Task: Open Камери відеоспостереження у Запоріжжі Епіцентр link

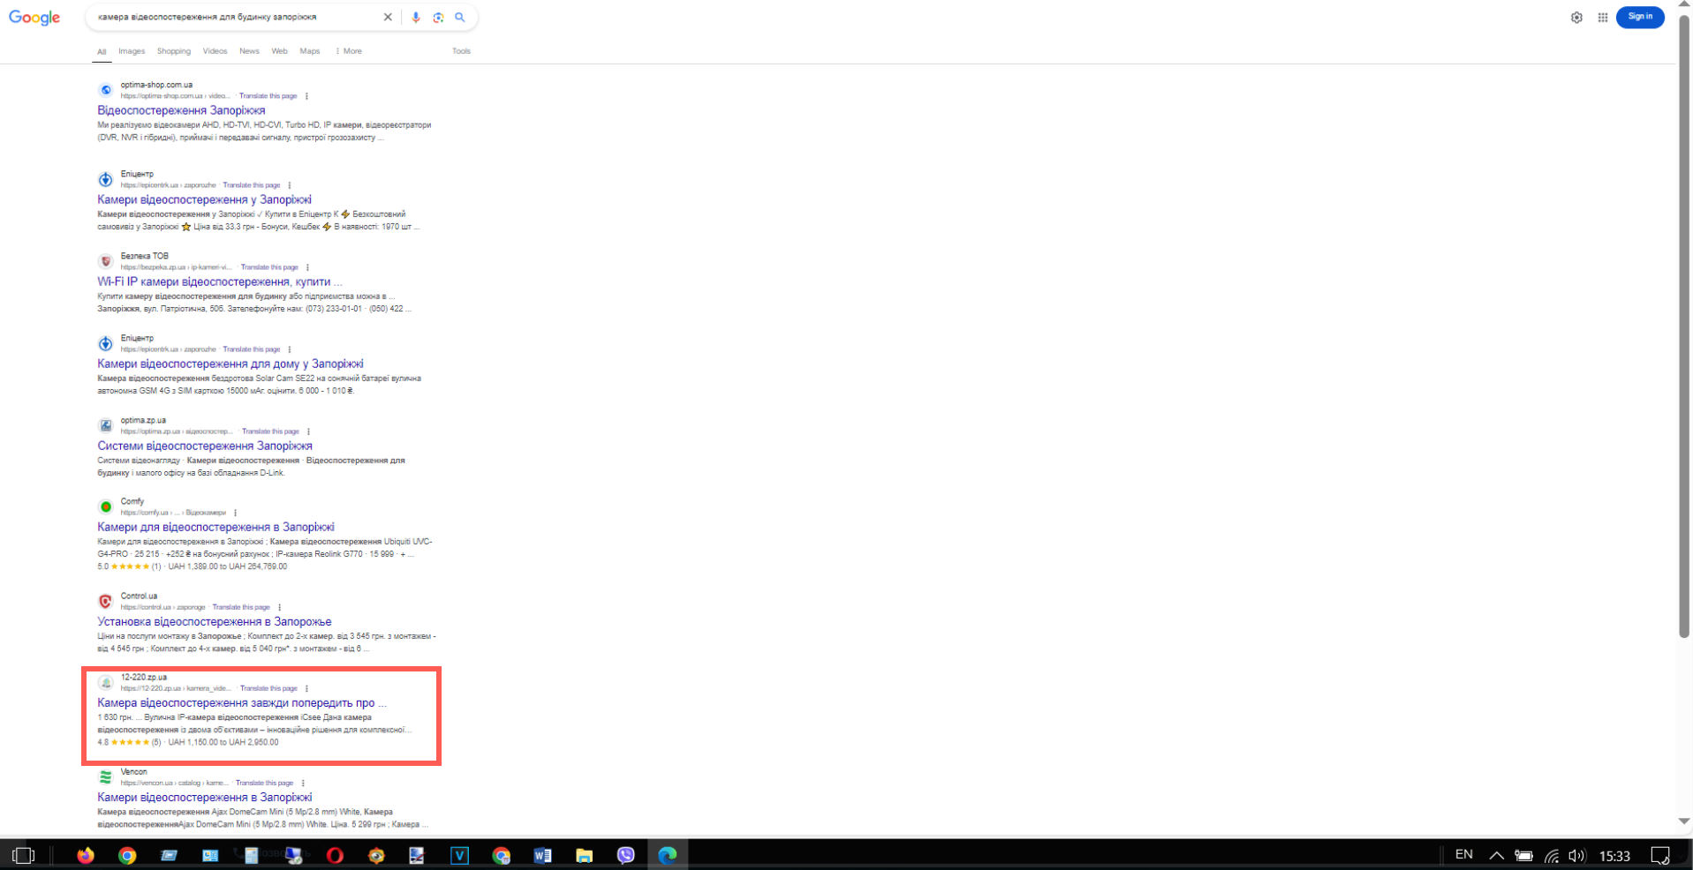Action: (x=204, y=199)
